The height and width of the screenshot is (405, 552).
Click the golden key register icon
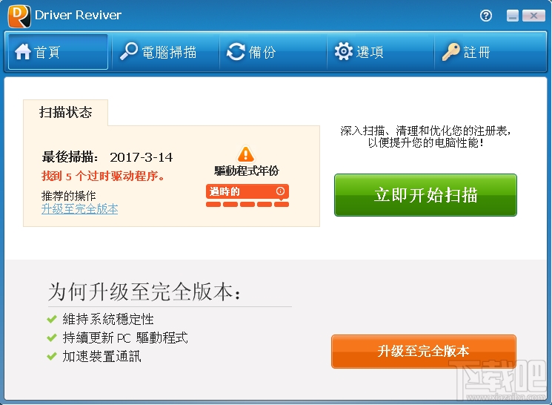[x=451, y=52]
